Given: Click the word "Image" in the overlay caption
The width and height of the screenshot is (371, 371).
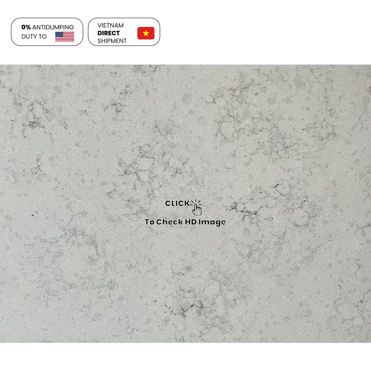Looking at the screenshot, I should coord(212,222).
